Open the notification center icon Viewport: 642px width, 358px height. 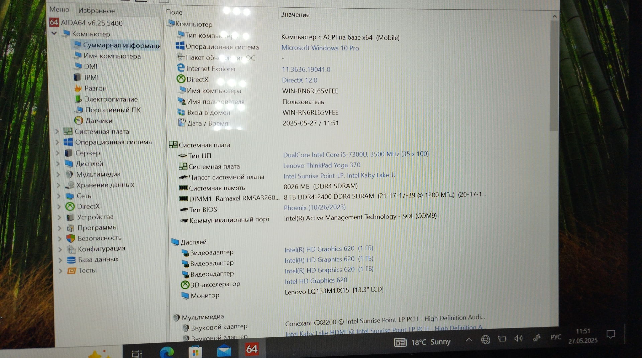[611, 334]
